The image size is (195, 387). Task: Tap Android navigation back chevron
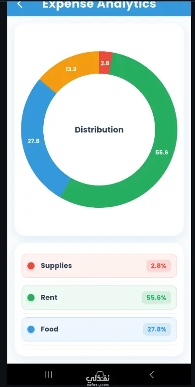(152, 374)
